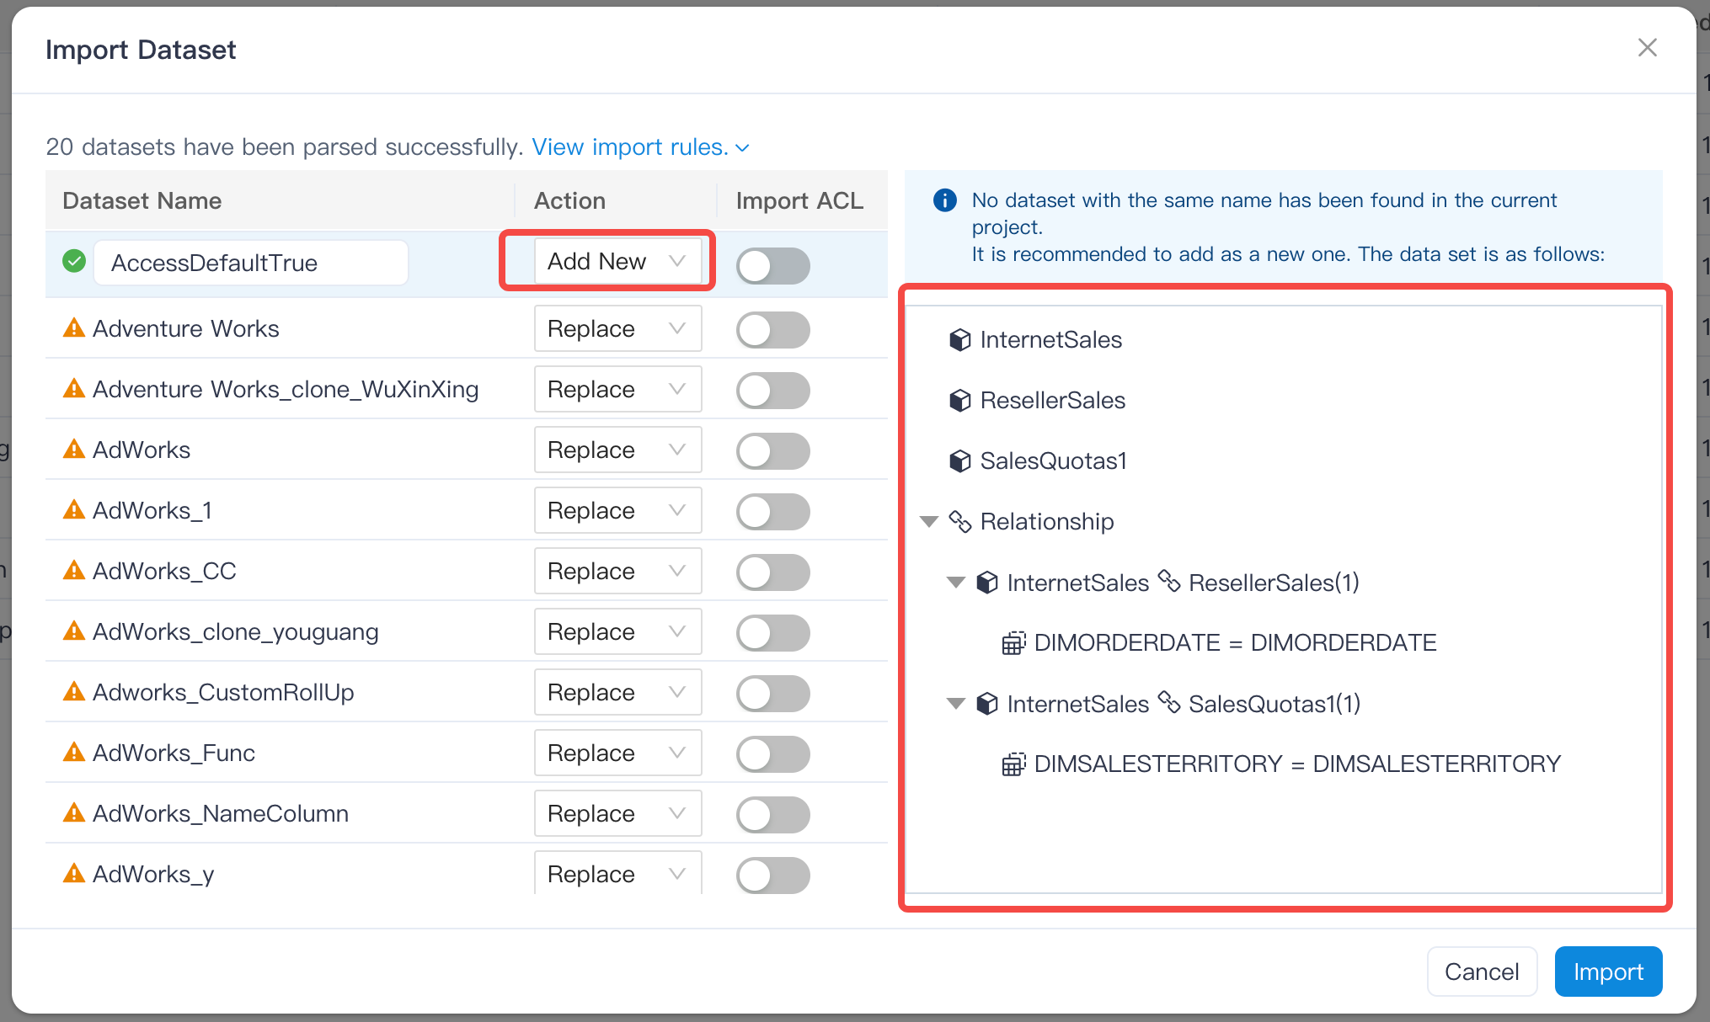Enable Import ACL for AdWorks_NameColumn
Image resolution: width=1710 pixels, height=1022 pixels.
pos(773,815)
